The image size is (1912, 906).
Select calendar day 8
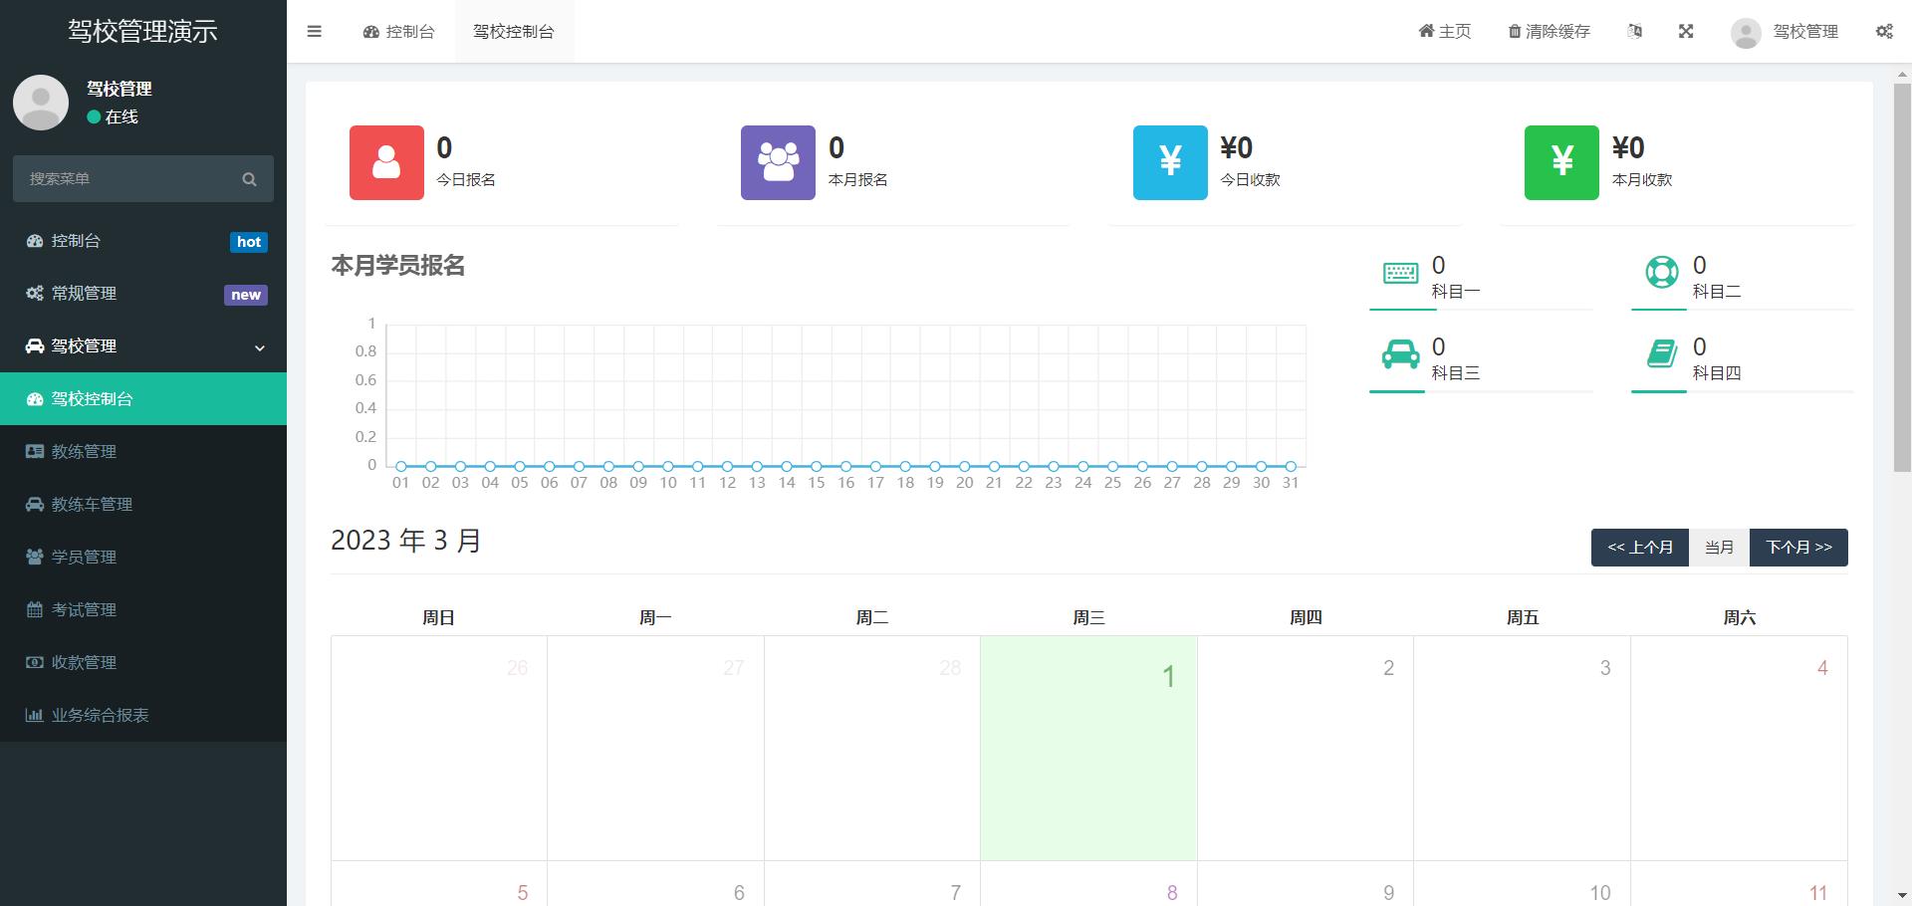point(1088,884)
